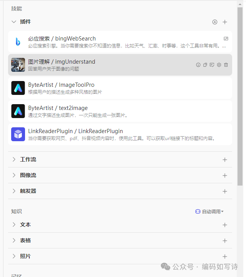The image size is (246, 277).
Task: Expand the 表格 knowledge section
Action: click(14, 240)
